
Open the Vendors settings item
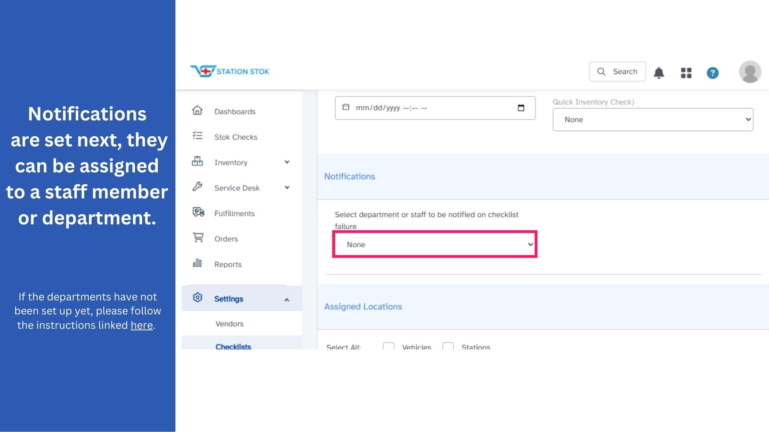point(229,324)
